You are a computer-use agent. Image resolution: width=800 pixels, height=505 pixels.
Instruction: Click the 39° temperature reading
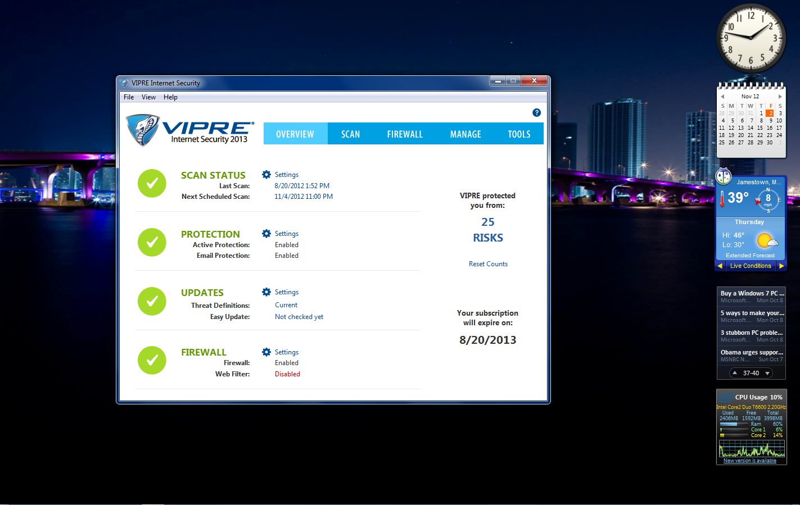738,198
